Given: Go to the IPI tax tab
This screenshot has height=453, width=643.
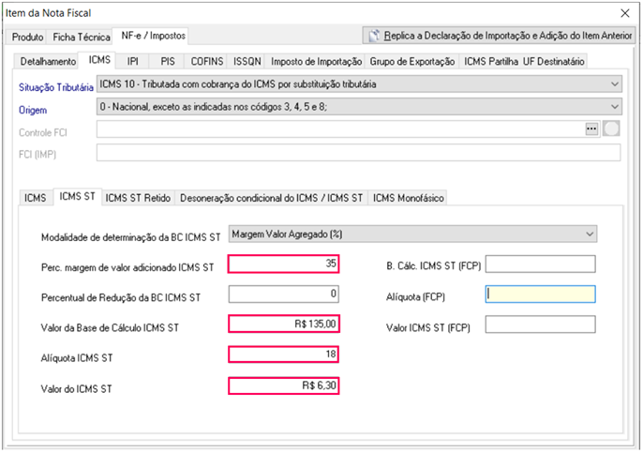Looking at the screenshot, I should click(133, 61).
